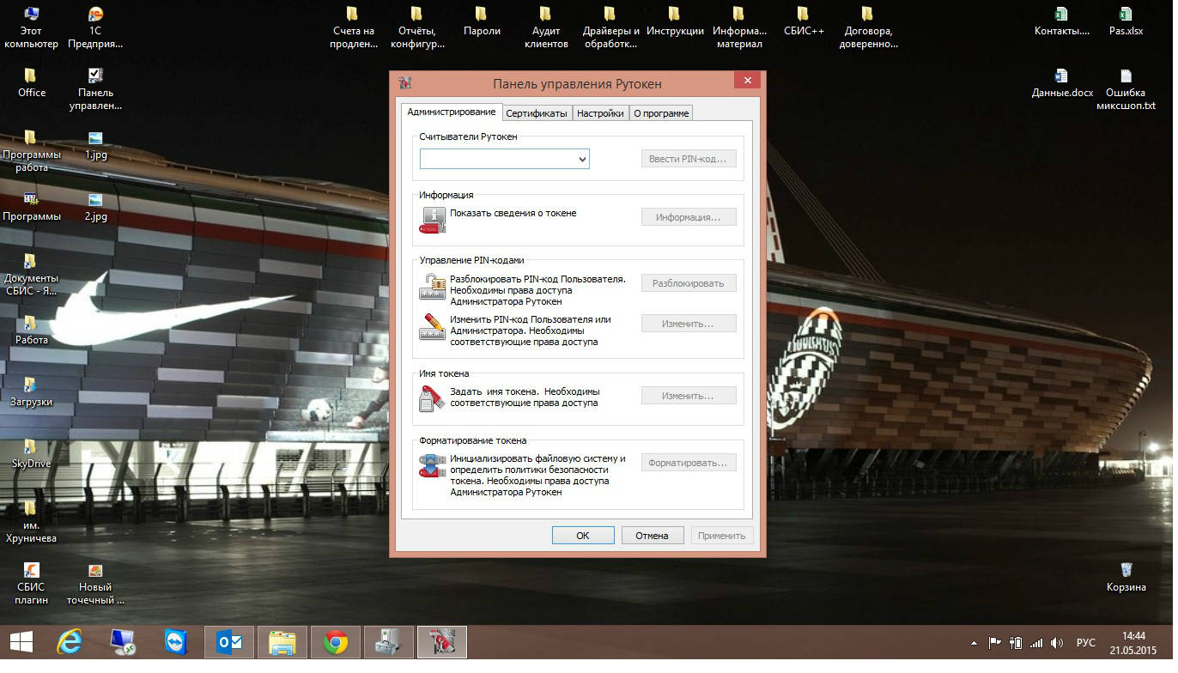Image resolution: width=1178 pixels, height=673 pixels.
Task: Click the Отмена button
Action: point(652,536)
